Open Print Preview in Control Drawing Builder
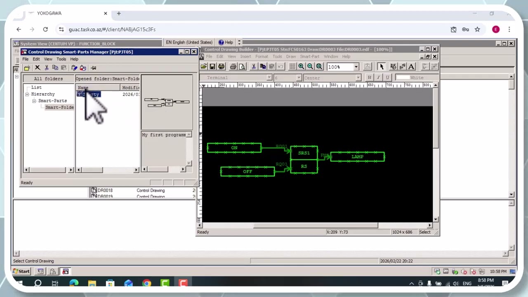The image size is (528, 297). click(242, 66)
